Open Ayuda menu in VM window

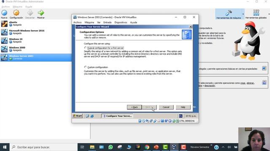pos(133,22)
